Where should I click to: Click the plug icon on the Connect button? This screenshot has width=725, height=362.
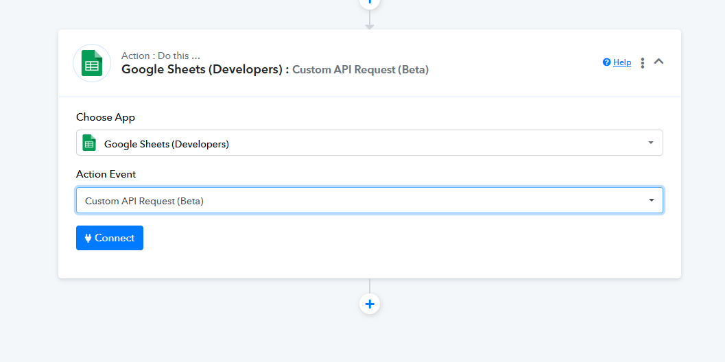[88, 238]
